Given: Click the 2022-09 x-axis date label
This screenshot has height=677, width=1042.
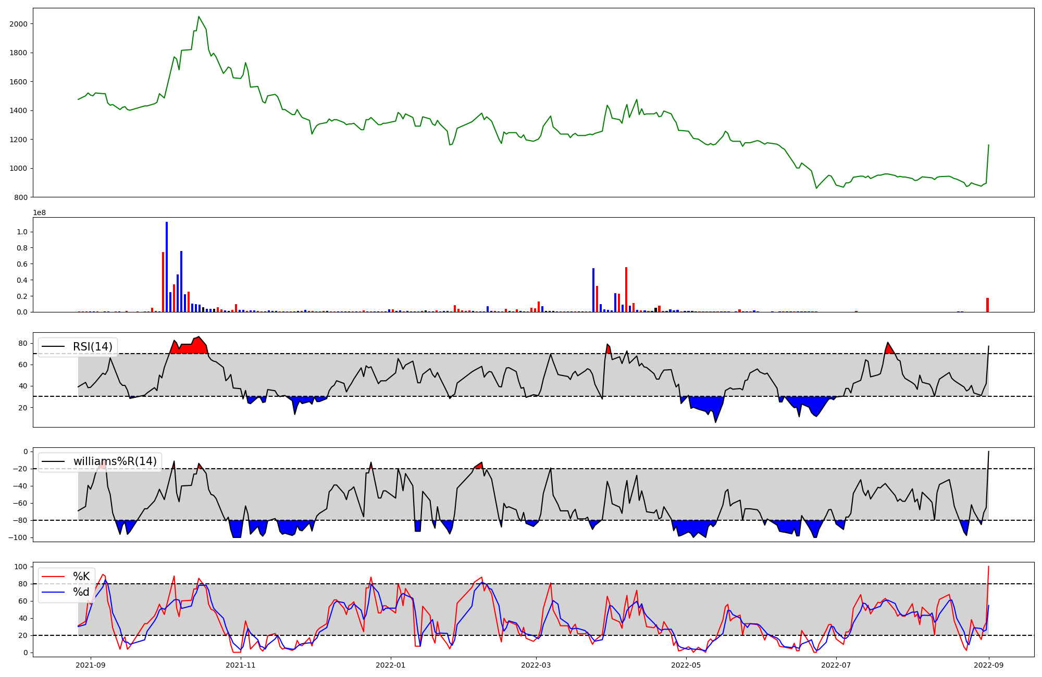Looking at the screenshot, I should [x=988, y=665].
